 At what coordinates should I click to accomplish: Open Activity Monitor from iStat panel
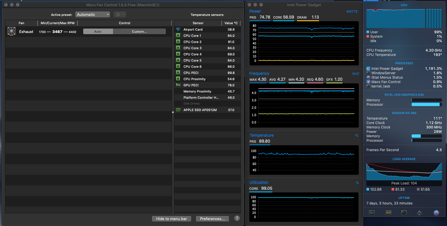click(372, 212)
